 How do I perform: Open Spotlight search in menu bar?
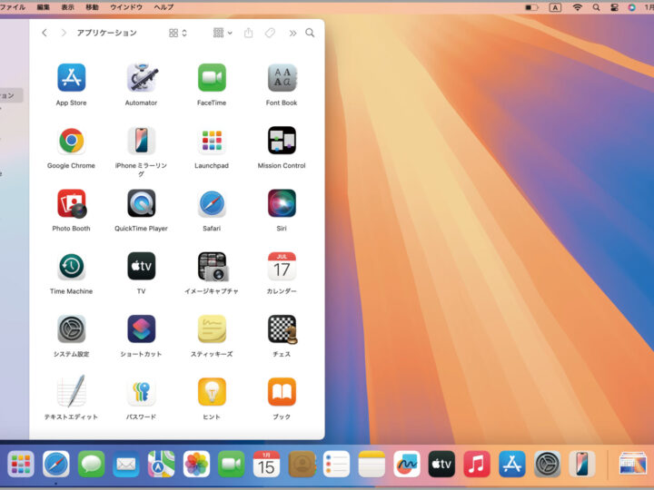tap(597, 7)
